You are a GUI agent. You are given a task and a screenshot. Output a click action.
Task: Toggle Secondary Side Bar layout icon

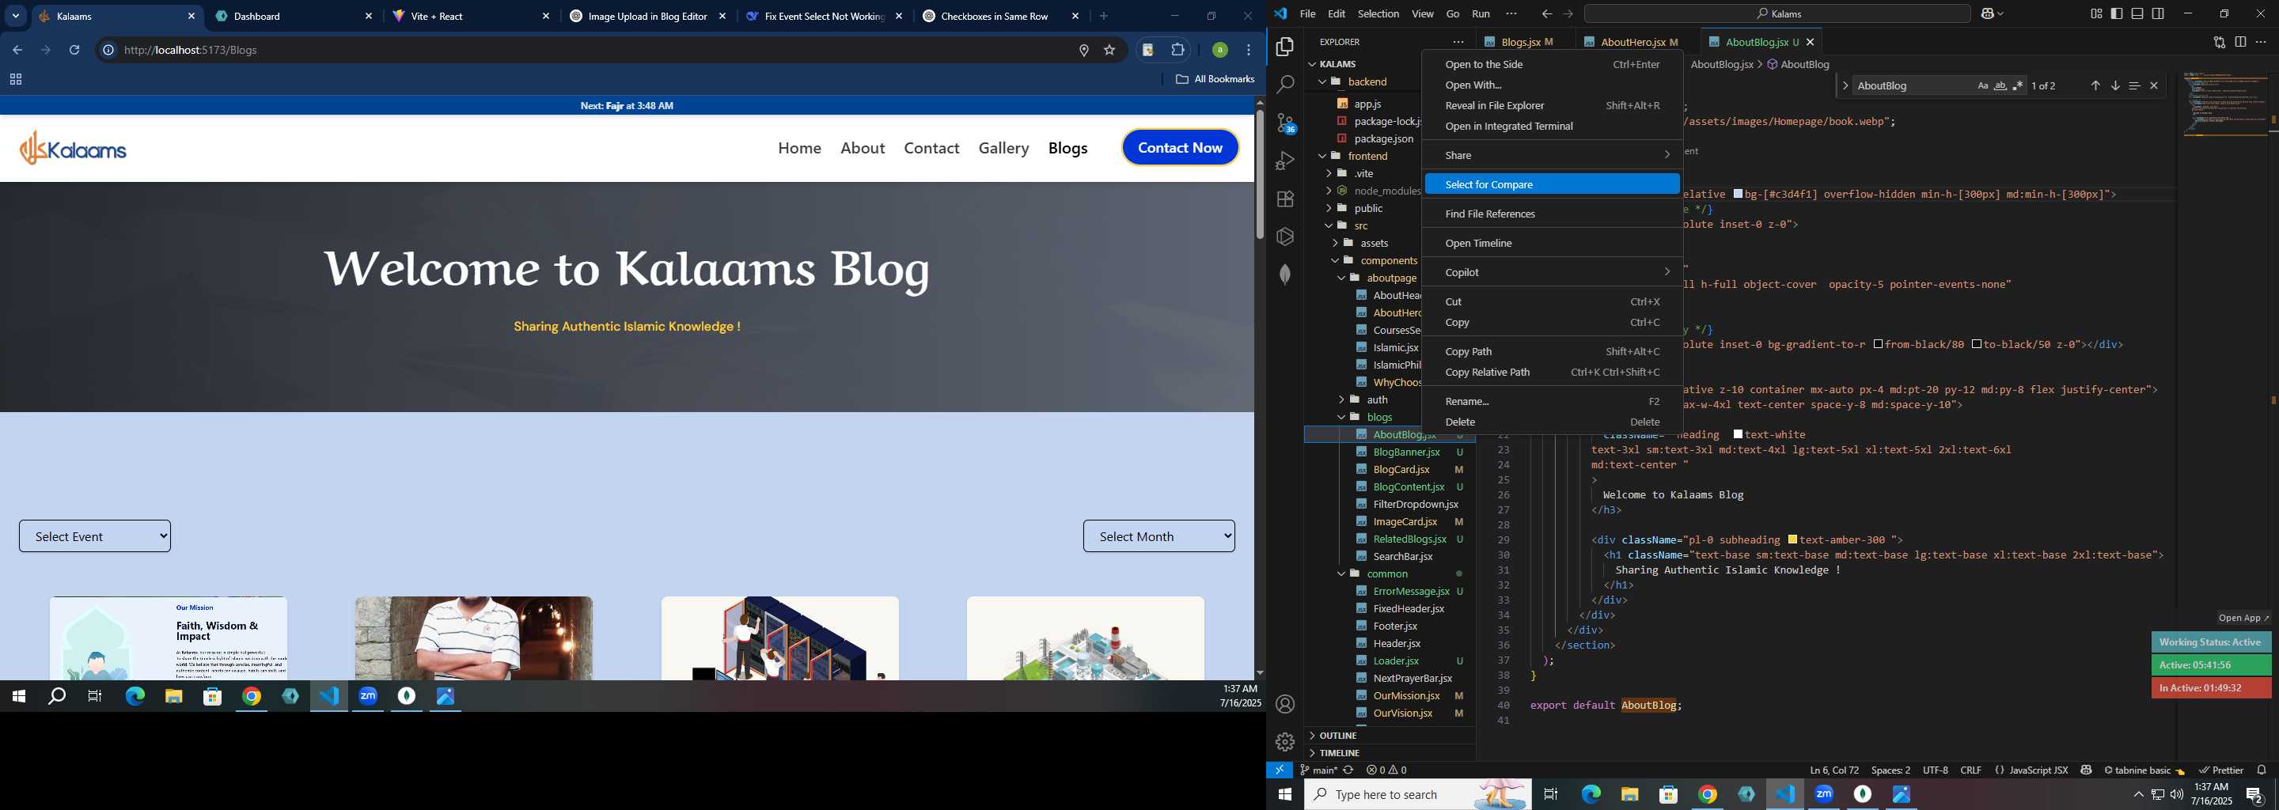pos(2159,13)
